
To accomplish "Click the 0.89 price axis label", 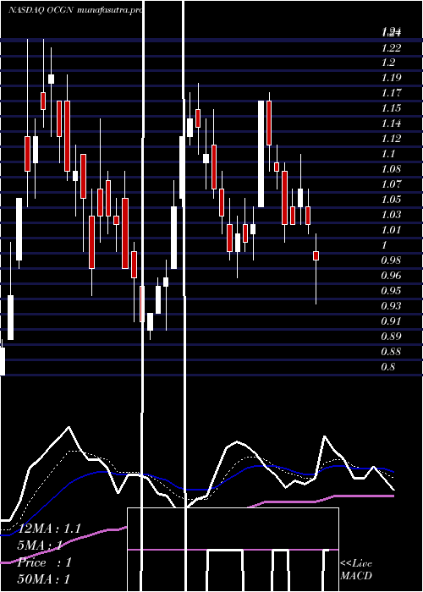I will pos(391,337).
